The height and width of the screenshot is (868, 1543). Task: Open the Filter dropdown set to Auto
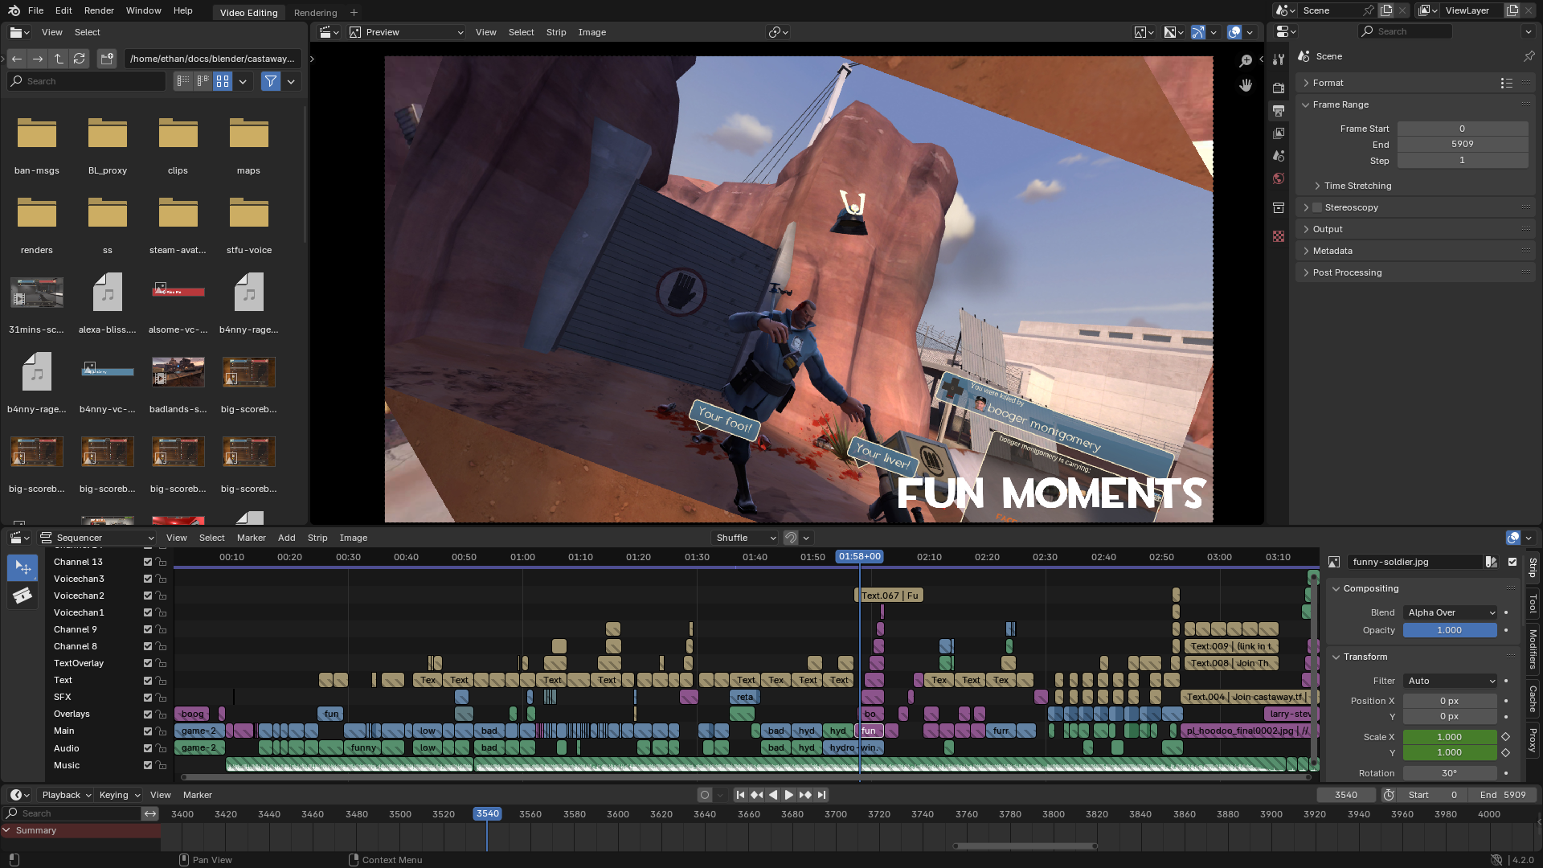1450,681
